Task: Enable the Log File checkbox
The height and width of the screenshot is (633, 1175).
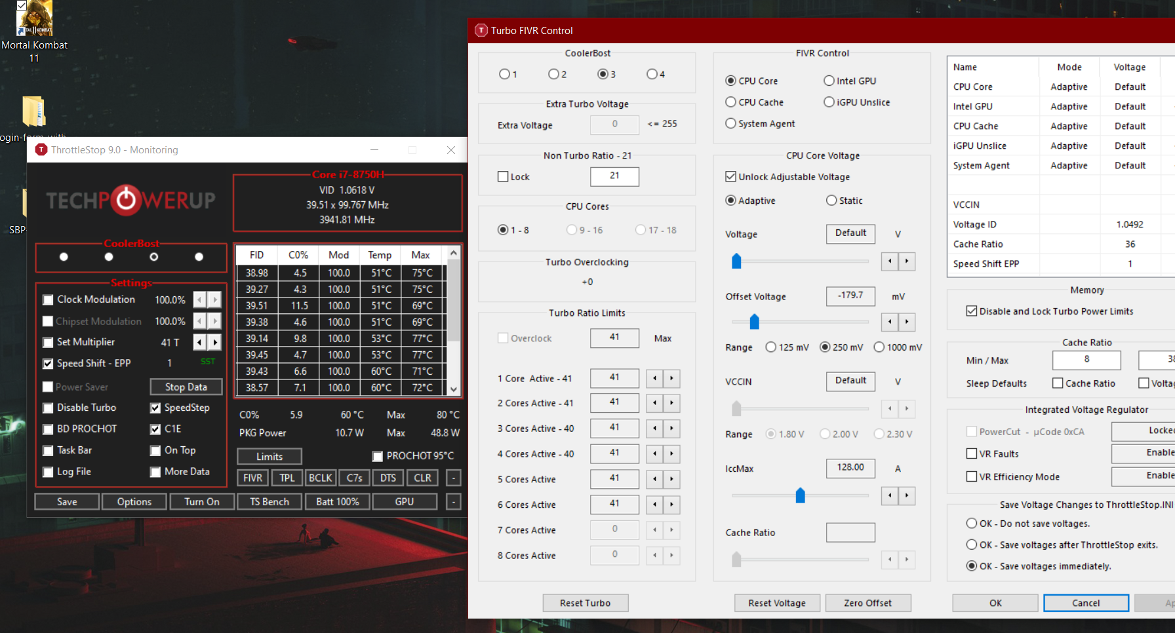Action: (48, 472)
